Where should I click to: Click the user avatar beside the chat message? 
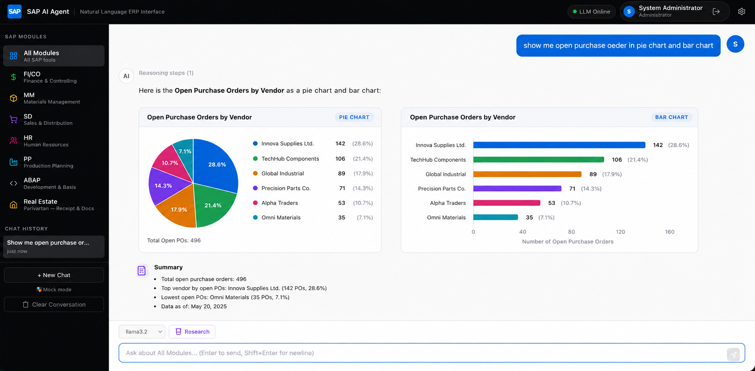(x=735, y=44)
